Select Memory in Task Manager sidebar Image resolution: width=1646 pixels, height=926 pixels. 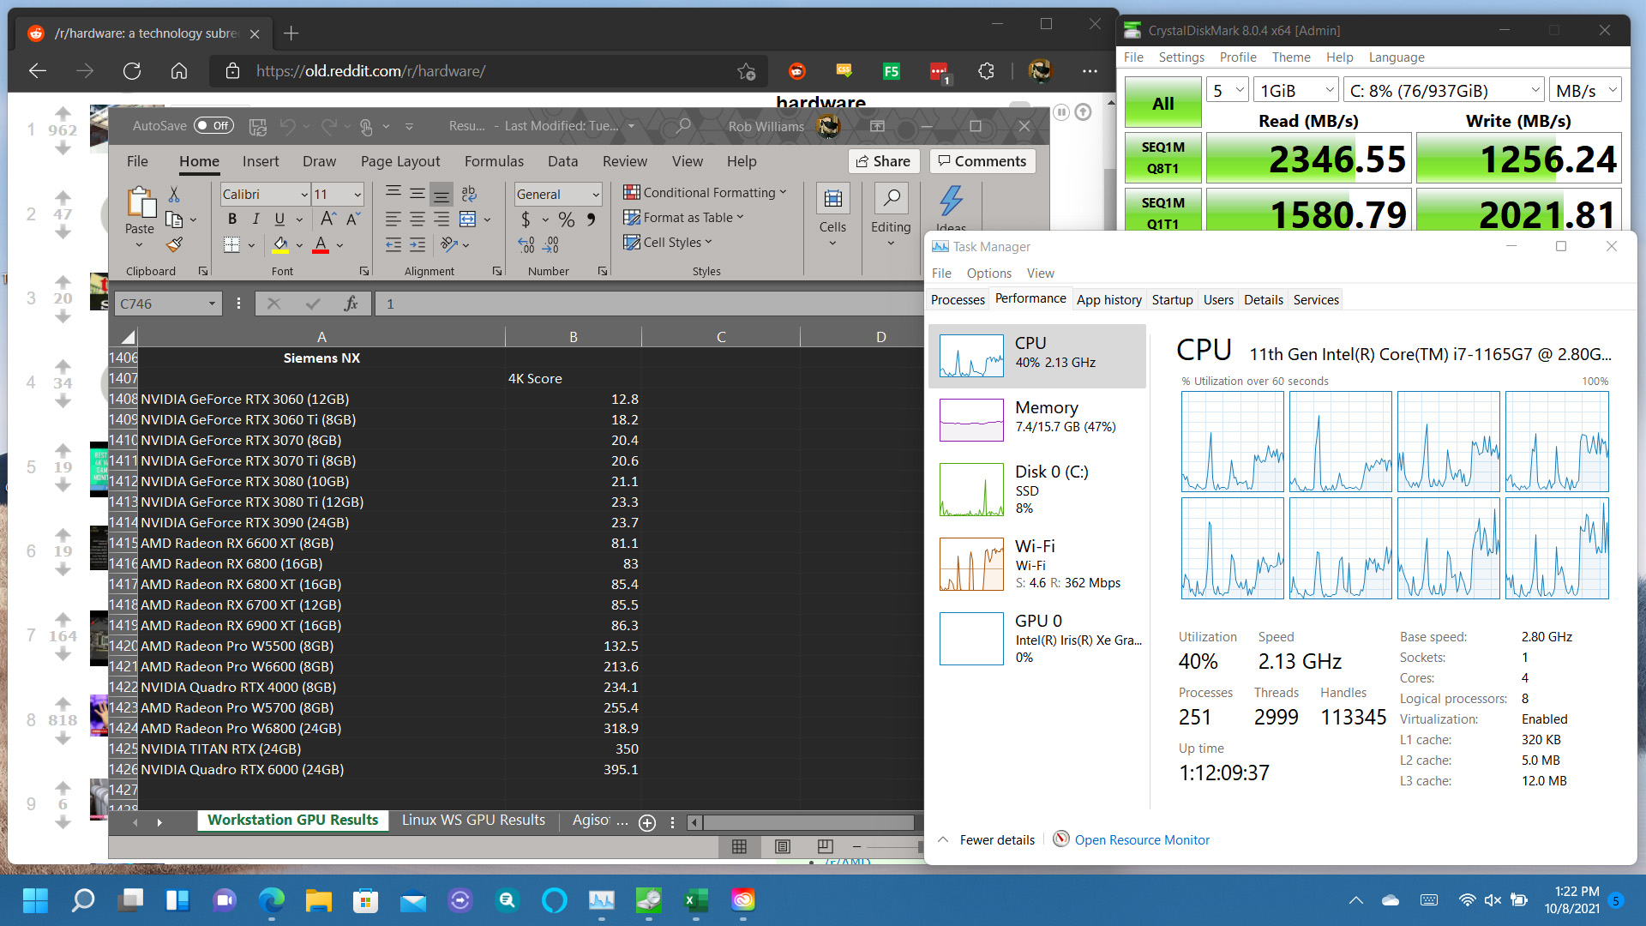[x=1037, y=420]
